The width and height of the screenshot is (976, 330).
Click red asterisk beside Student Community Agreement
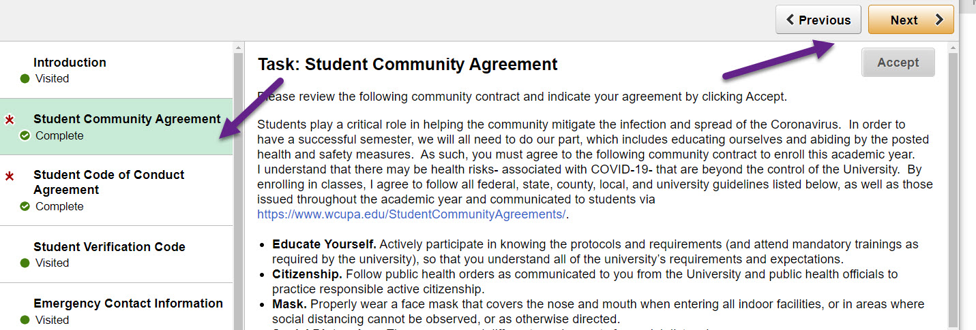(x=10, y=120)
